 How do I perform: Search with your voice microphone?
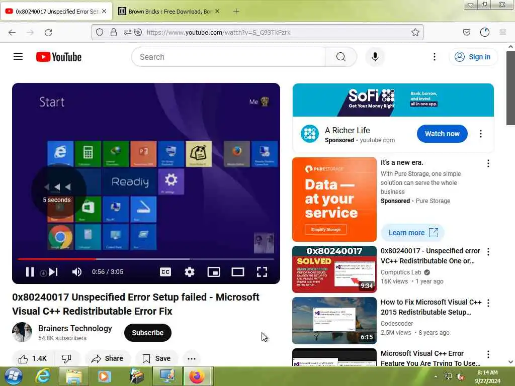[x=375, y=57]
